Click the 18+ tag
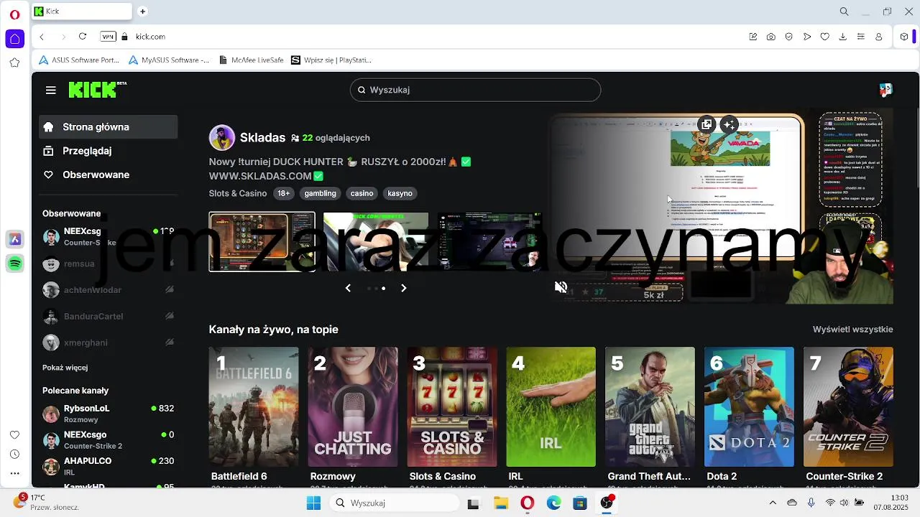 (x=284, y=193)
